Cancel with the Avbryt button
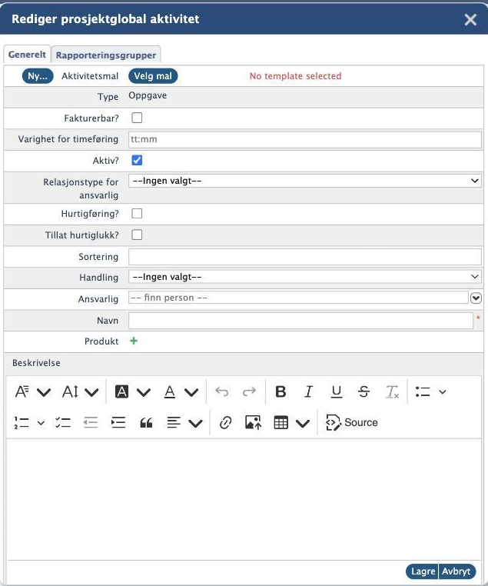Image resolution: width=488 pixels, height=586 pixels. (x=456, y=571)
